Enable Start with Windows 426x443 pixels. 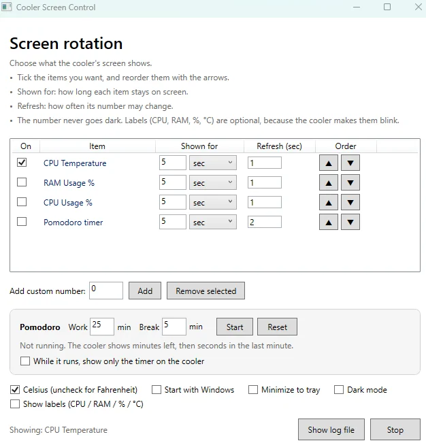[x=157, y=390]
